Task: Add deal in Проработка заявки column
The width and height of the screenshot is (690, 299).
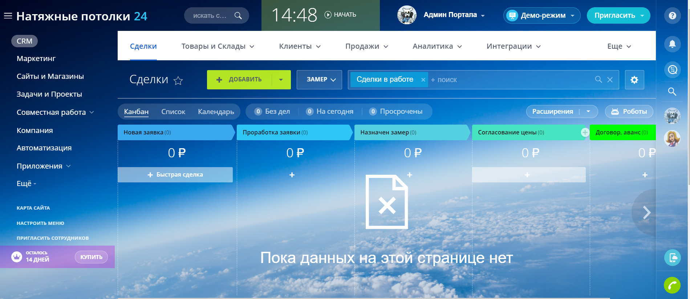Action: 292,175
